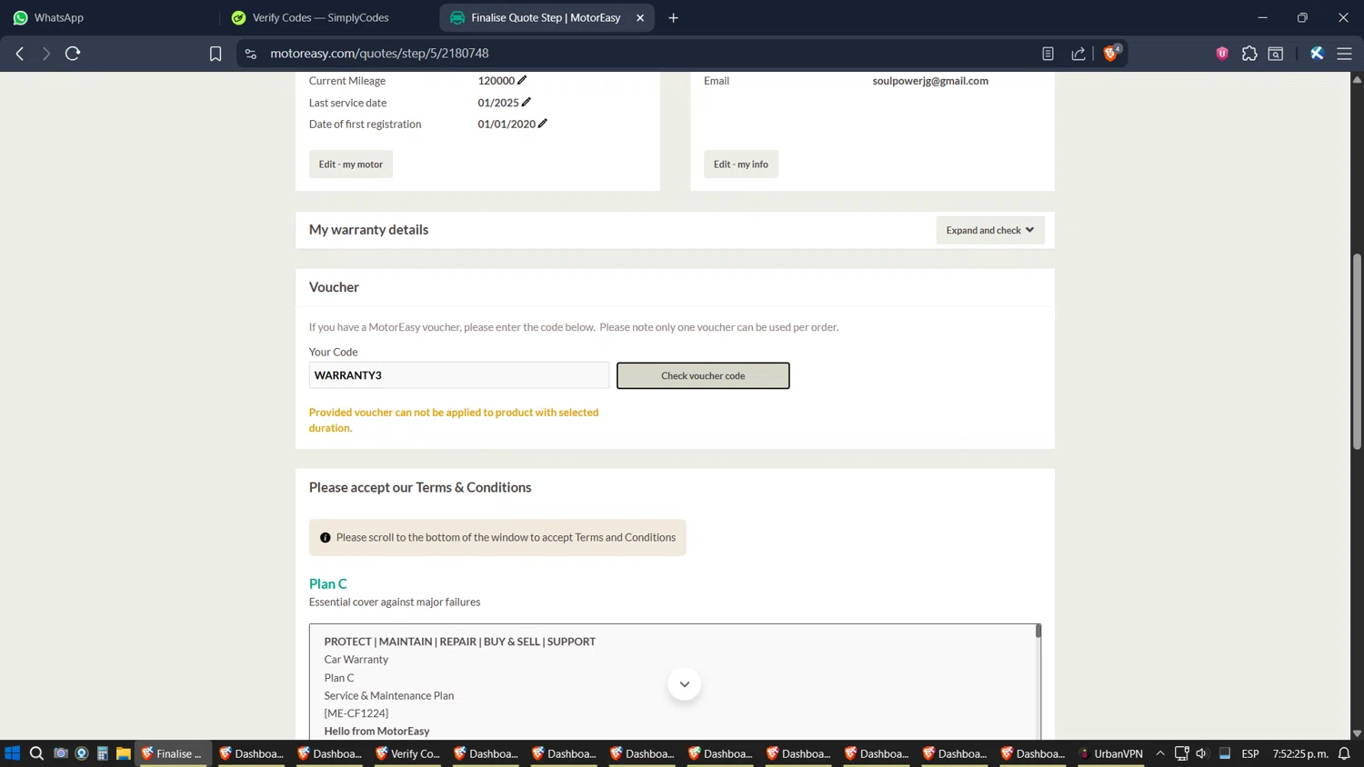Open the pink UrbanVPN shield extension
This screenshot has width=1364, height=767.
[x=1222, y=54]
